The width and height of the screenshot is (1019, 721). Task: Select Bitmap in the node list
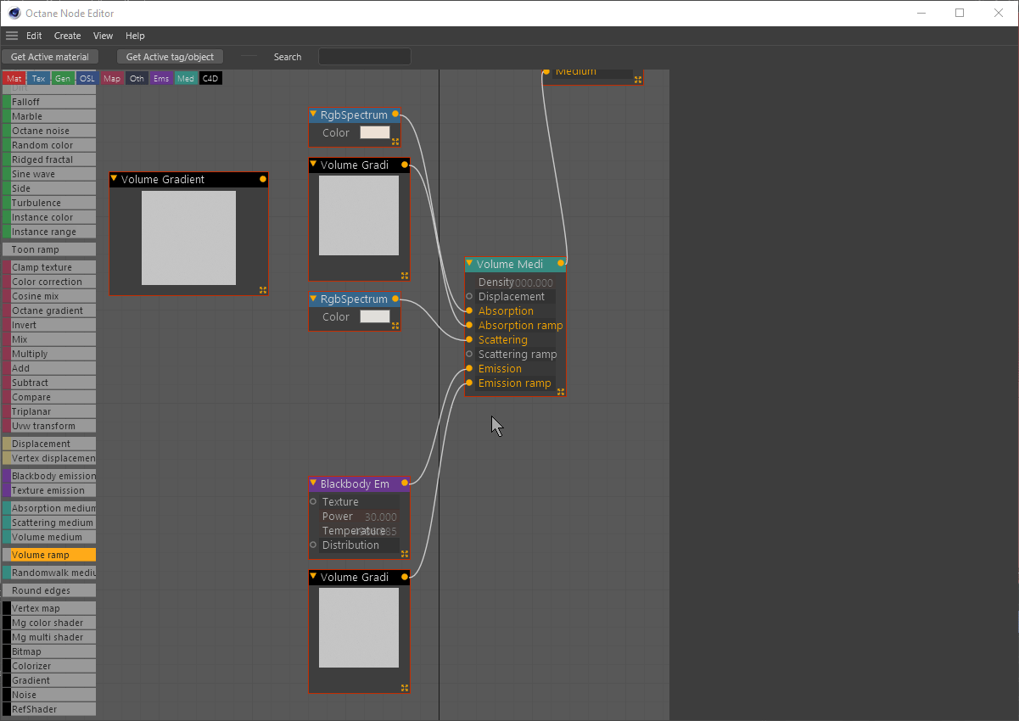point(49,651)
